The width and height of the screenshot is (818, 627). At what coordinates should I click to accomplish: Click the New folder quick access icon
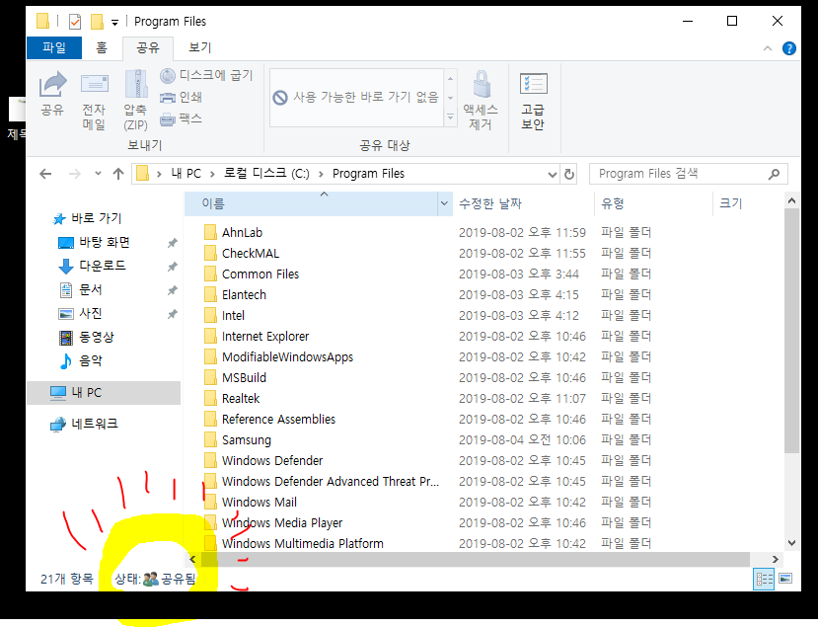[97, 22]
